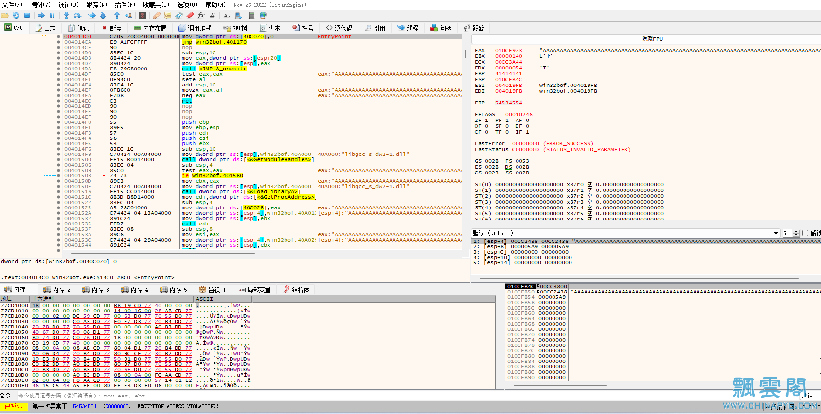Open the 帮助(H) menu
The height and width of the screenshot is (414, 821).
215,5
